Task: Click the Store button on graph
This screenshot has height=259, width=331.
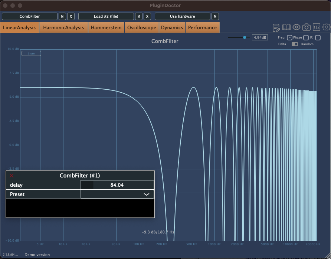Action: (x=31, y=53)
